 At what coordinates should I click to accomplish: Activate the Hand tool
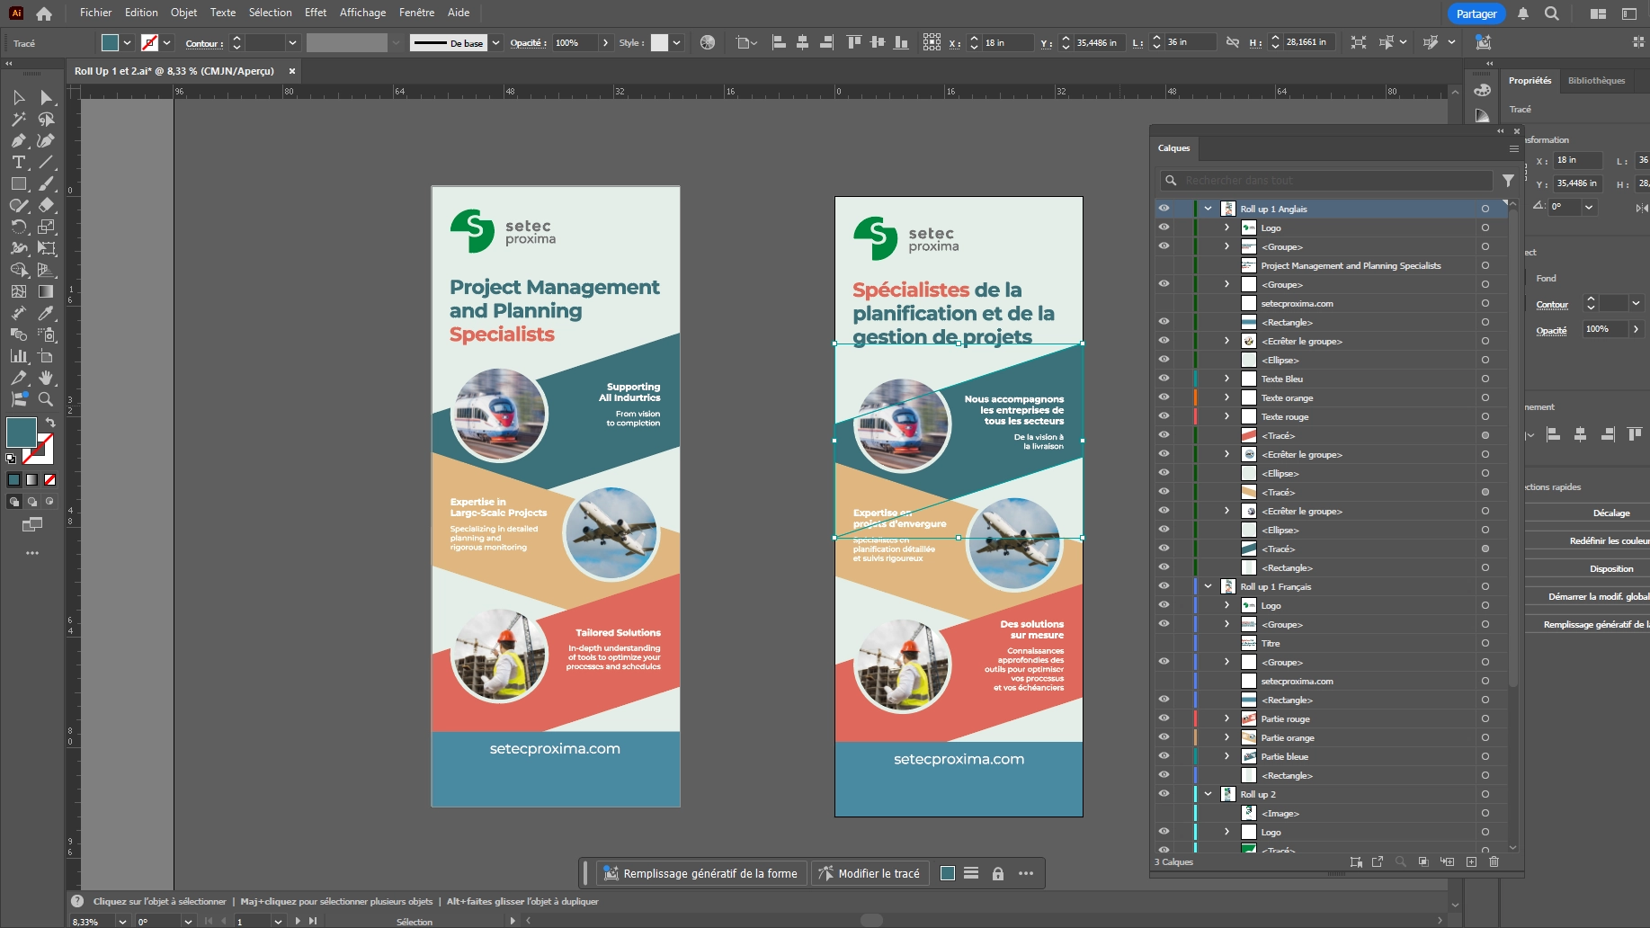coord(46,379)
